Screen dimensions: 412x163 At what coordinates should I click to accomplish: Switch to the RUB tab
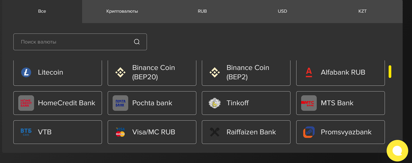[x=202, y=11]
